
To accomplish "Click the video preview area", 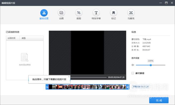I will (x=87, y=52).
